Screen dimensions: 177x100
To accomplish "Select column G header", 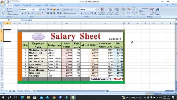I will coord(67,23).
